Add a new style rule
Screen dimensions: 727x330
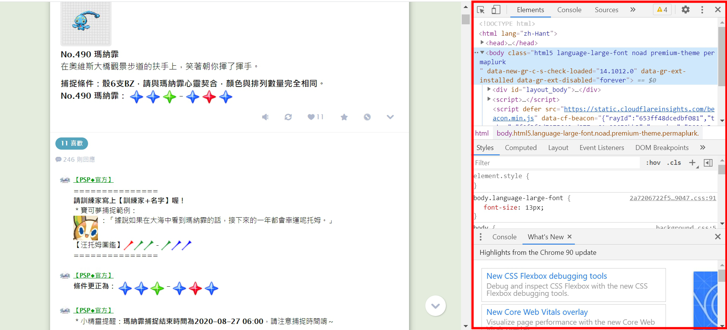(x=692, y=163)
